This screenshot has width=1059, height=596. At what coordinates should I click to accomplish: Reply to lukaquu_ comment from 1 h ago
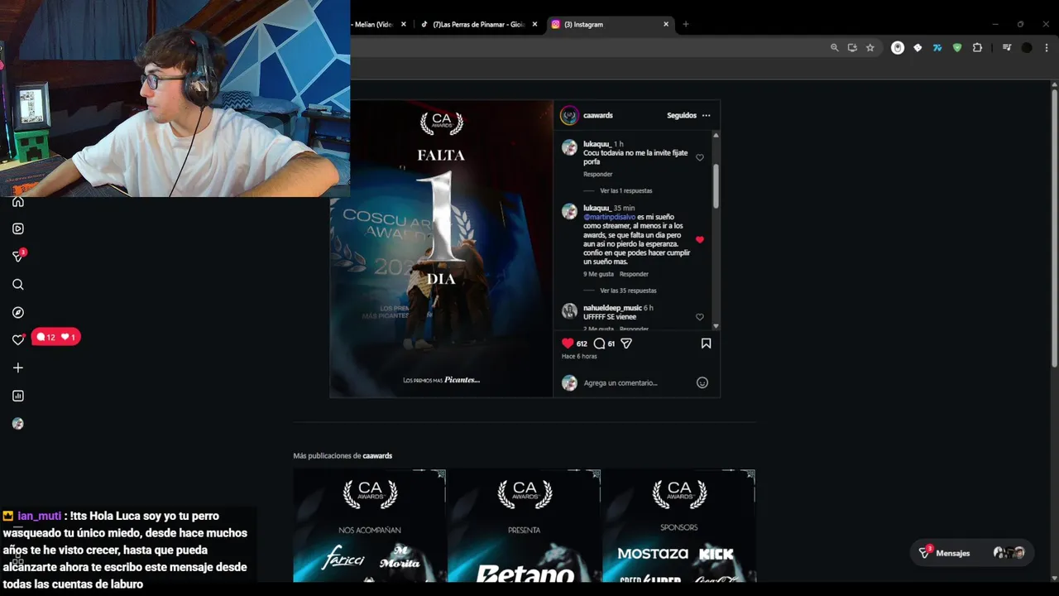[598, 175]
